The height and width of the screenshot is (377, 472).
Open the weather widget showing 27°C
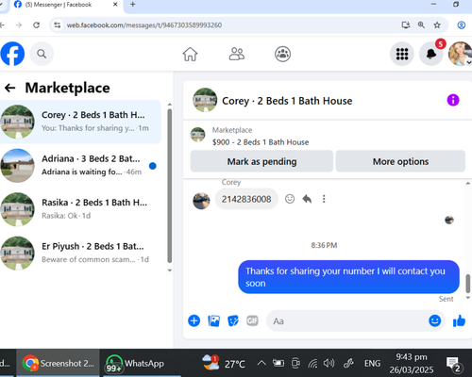224,363
